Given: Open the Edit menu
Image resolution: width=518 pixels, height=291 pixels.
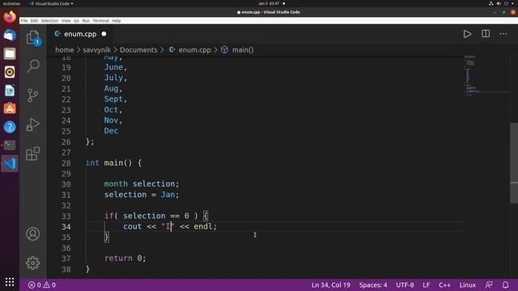Looking at the screenshot, I should [x=34, y=20].
